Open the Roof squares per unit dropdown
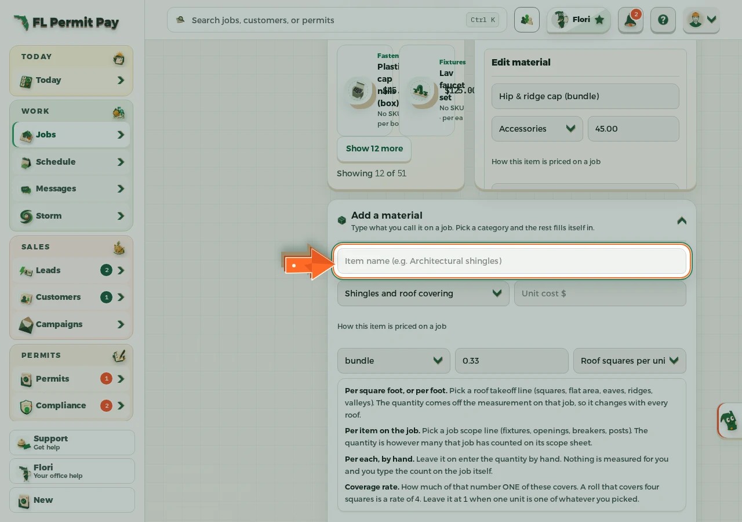 click(630, 361)
